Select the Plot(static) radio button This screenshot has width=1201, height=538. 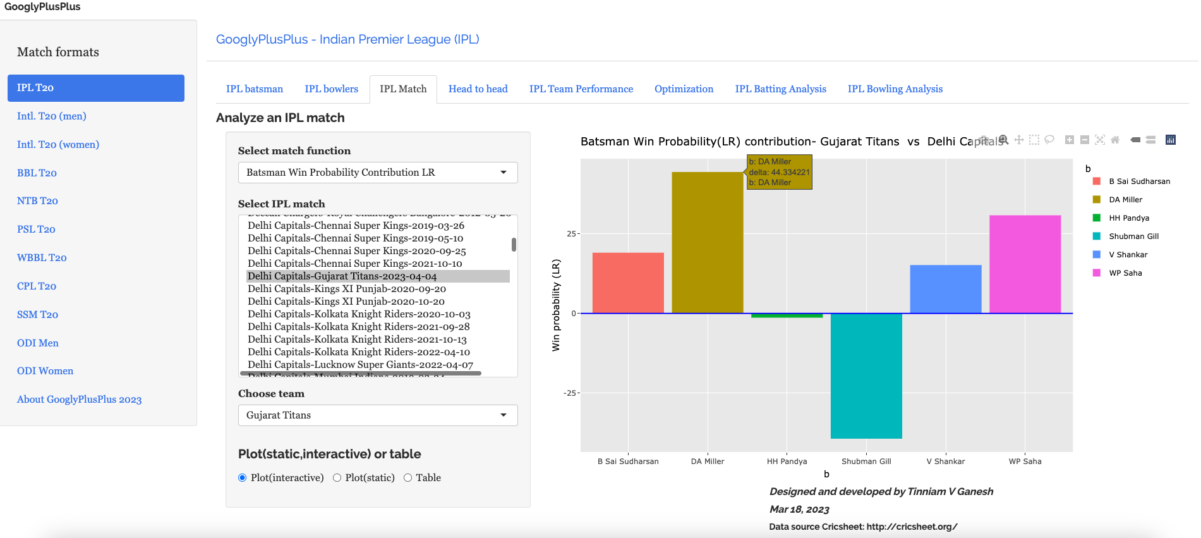point(337,478)
